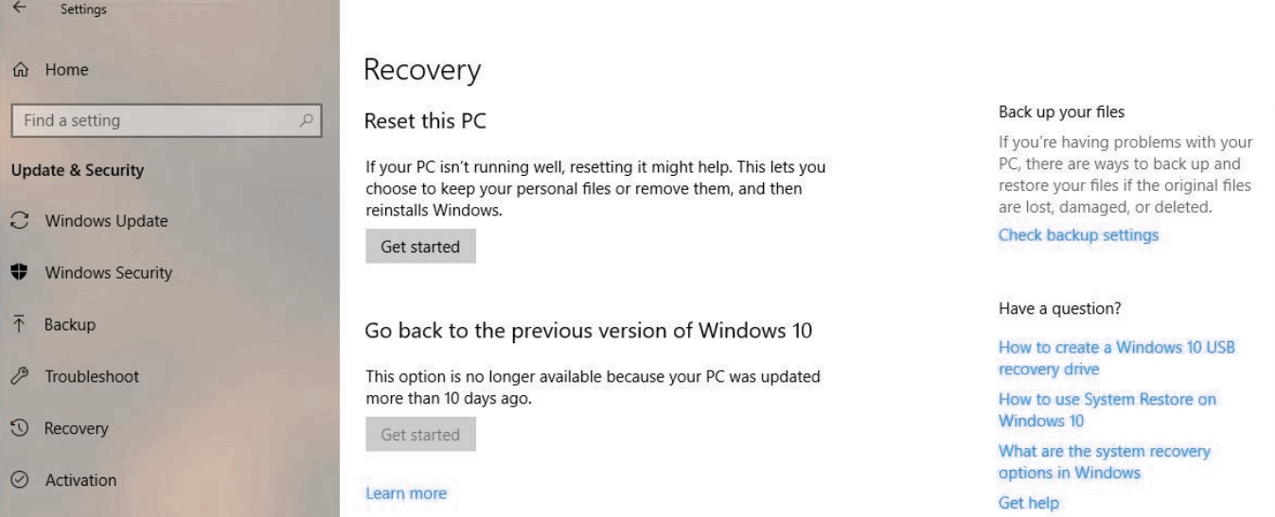This screenshot has height=517, width=1275.
Task: Click the Backup upload arrow icon
Action: (x=18, y=324)
